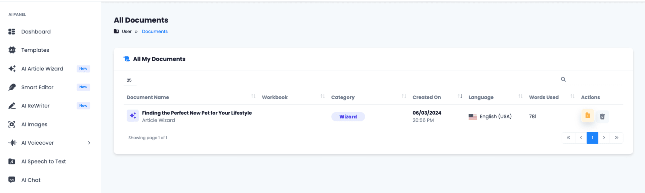
Task: Open AI Chat from sidebar
Action: (31, 180)
